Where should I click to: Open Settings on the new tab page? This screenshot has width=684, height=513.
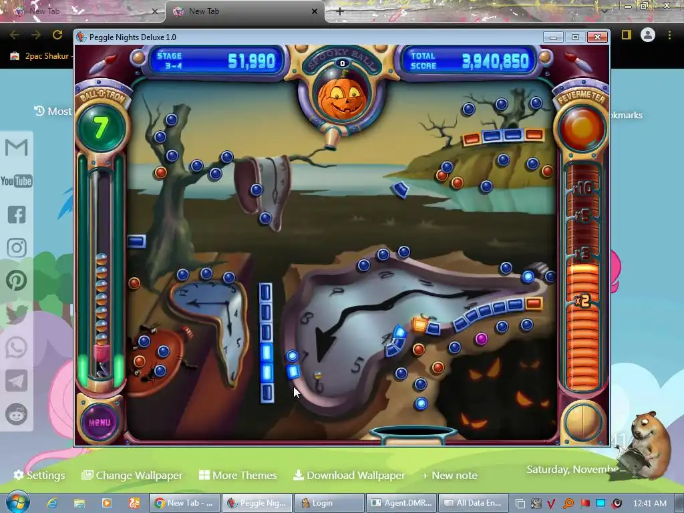click(x=39, y=475)
